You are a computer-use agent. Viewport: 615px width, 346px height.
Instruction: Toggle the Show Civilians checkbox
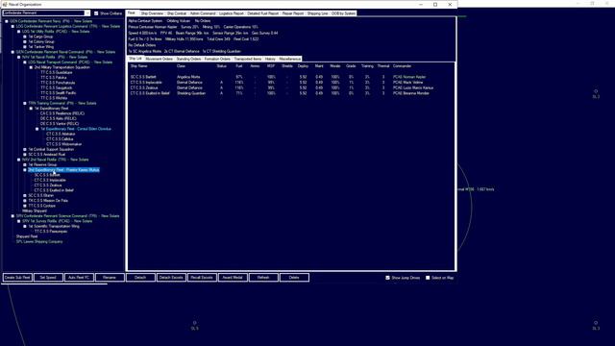coord(96,13)
